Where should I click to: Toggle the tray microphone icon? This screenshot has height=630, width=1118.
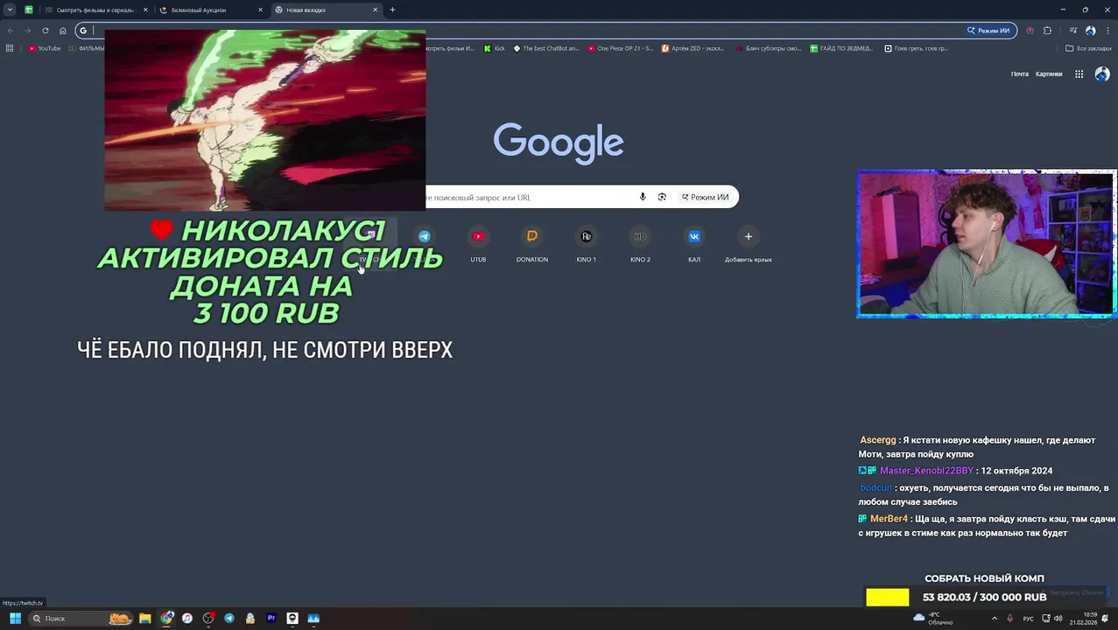click(x=1009, y=619)
